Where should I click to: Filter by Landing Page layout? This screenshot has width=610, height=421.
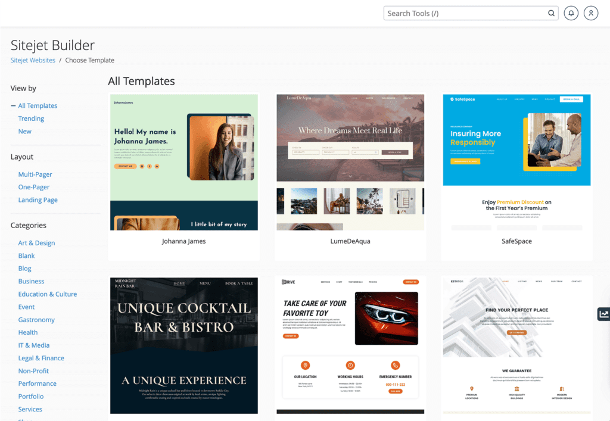[38, 200]
